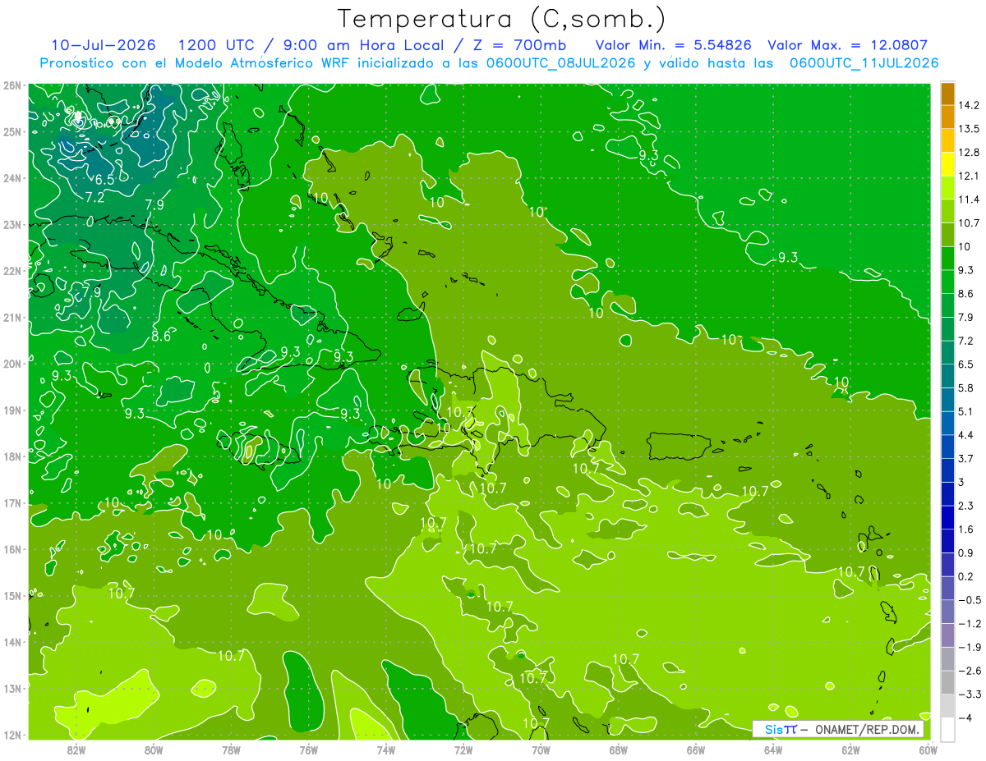The width and height of the screenshot is (986, 761).
Task: Select the date text "10-Jul-2026"
Action: 102,45
